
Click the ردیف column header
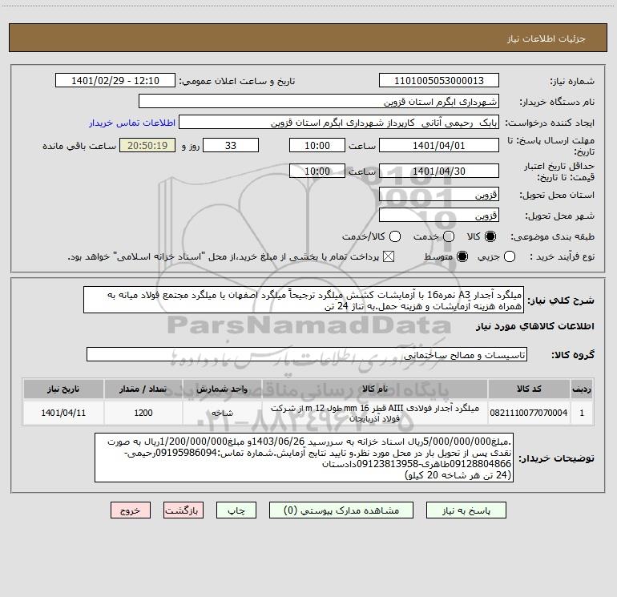click(582, 389)
